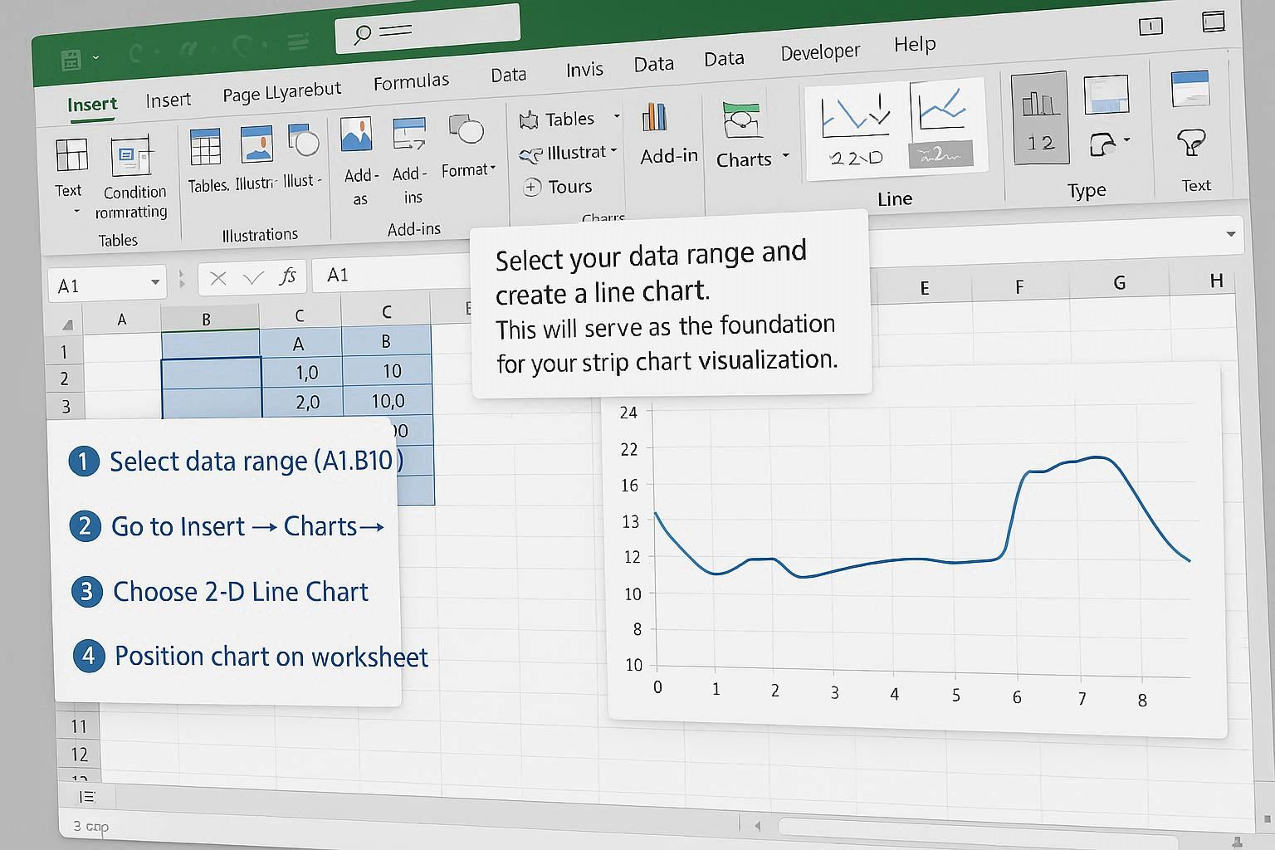
Task: Switch to the Developer tab
Action: pos(818,51)
